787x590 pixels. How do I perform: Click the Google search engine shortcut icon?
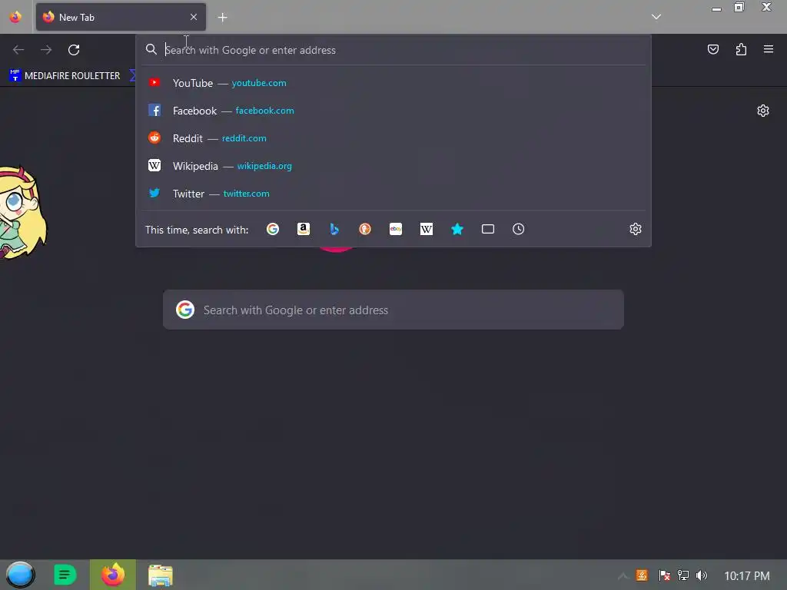coord(273,229)
